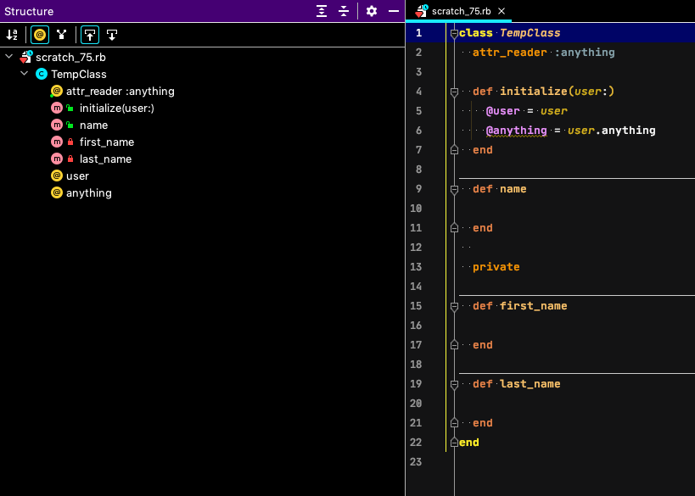Click field icon beside attr_reader :anything

point(56,92)
